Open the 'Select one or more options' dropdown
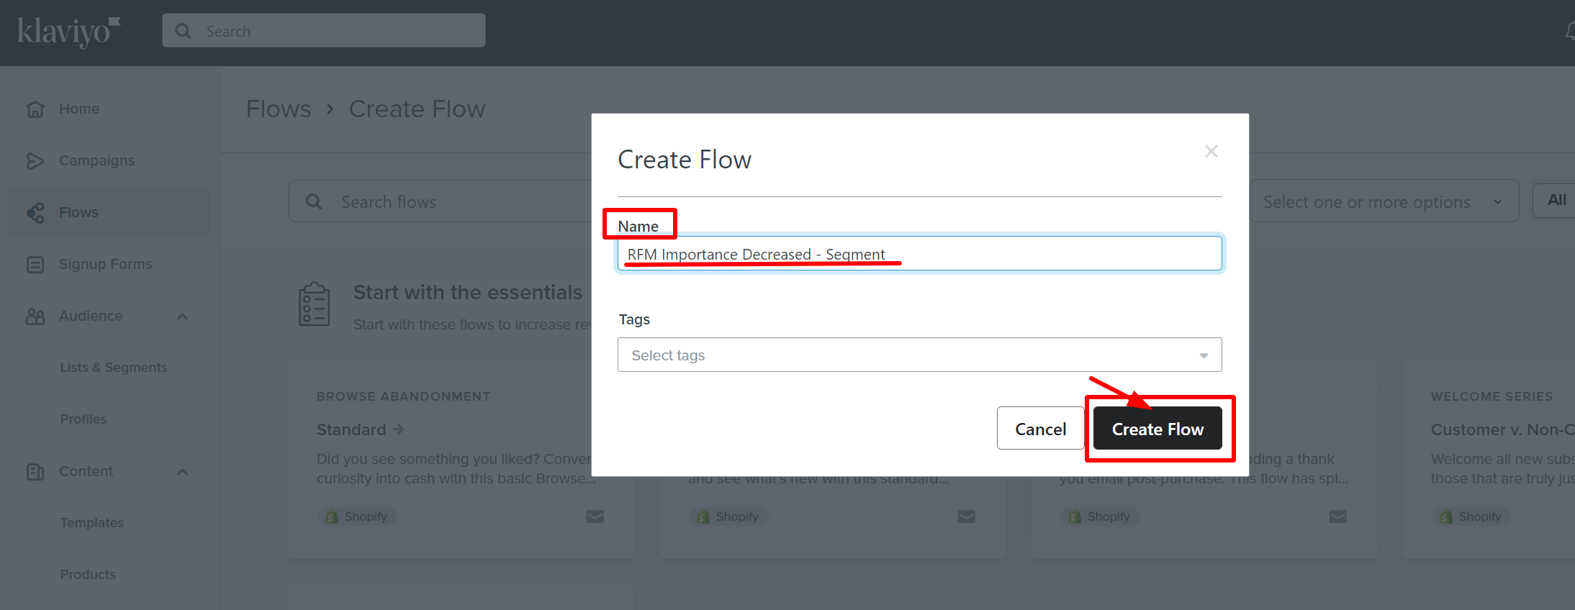Viewport: 1575px width, 610px height. point(1383,202)
